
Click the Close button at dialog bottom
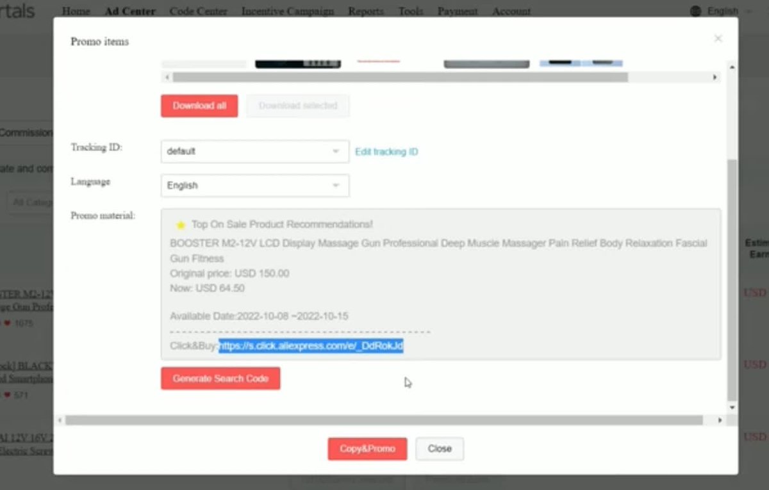[x=440, y=448]
